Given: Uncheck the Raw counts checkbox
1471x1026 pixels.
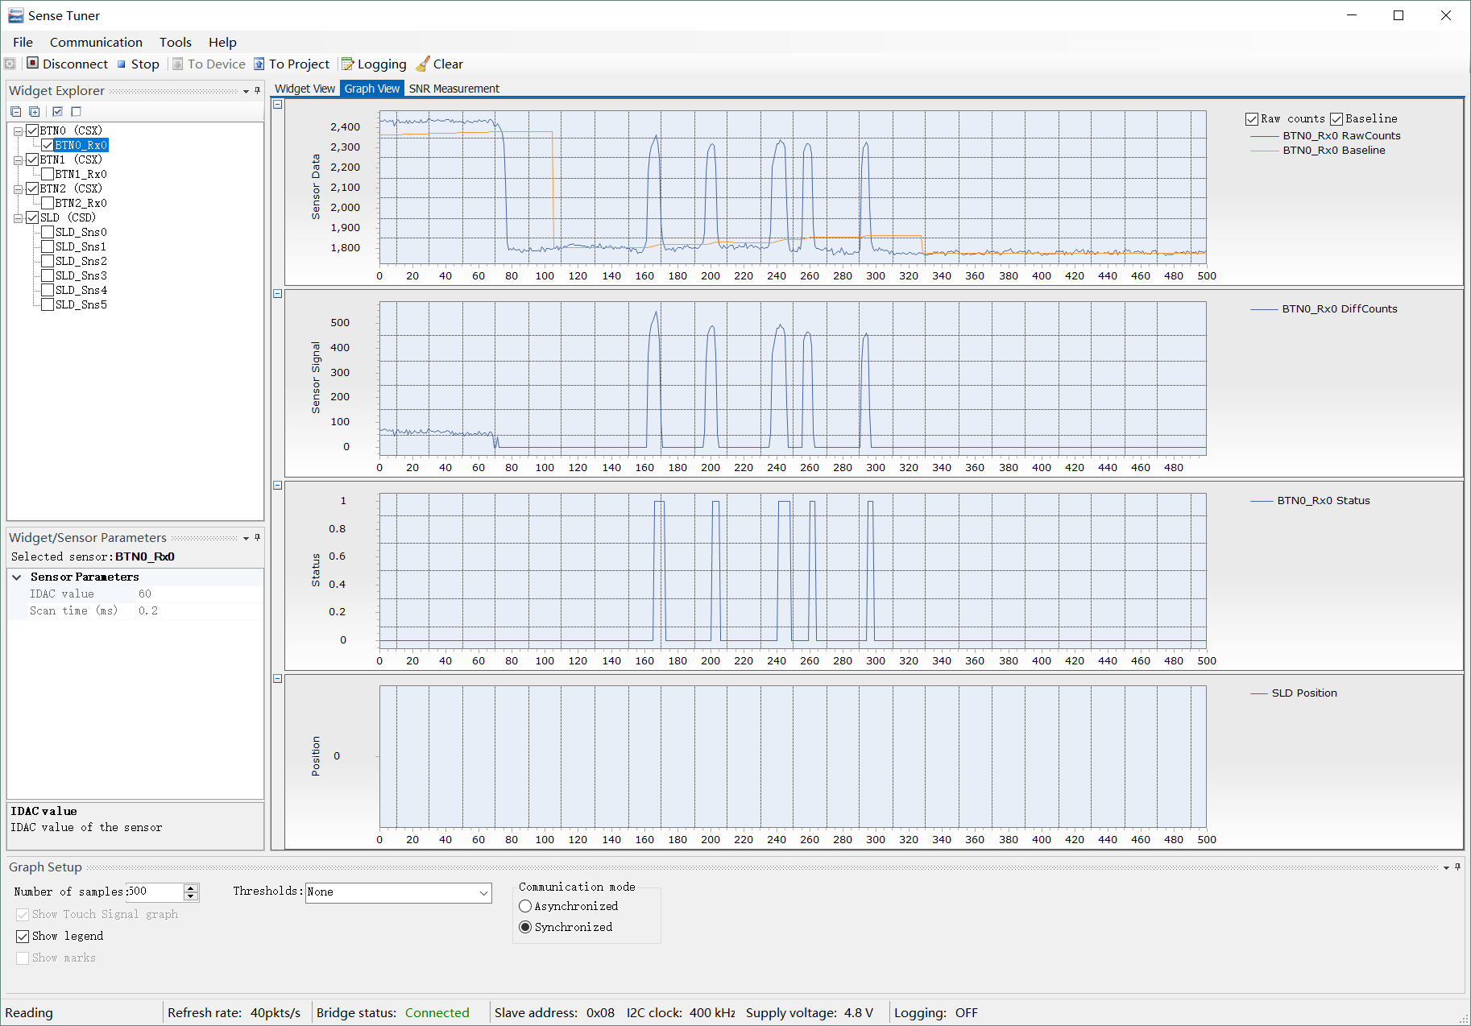Looking at the screenshot, I should pyautogui.click(x=1252, y=119).
